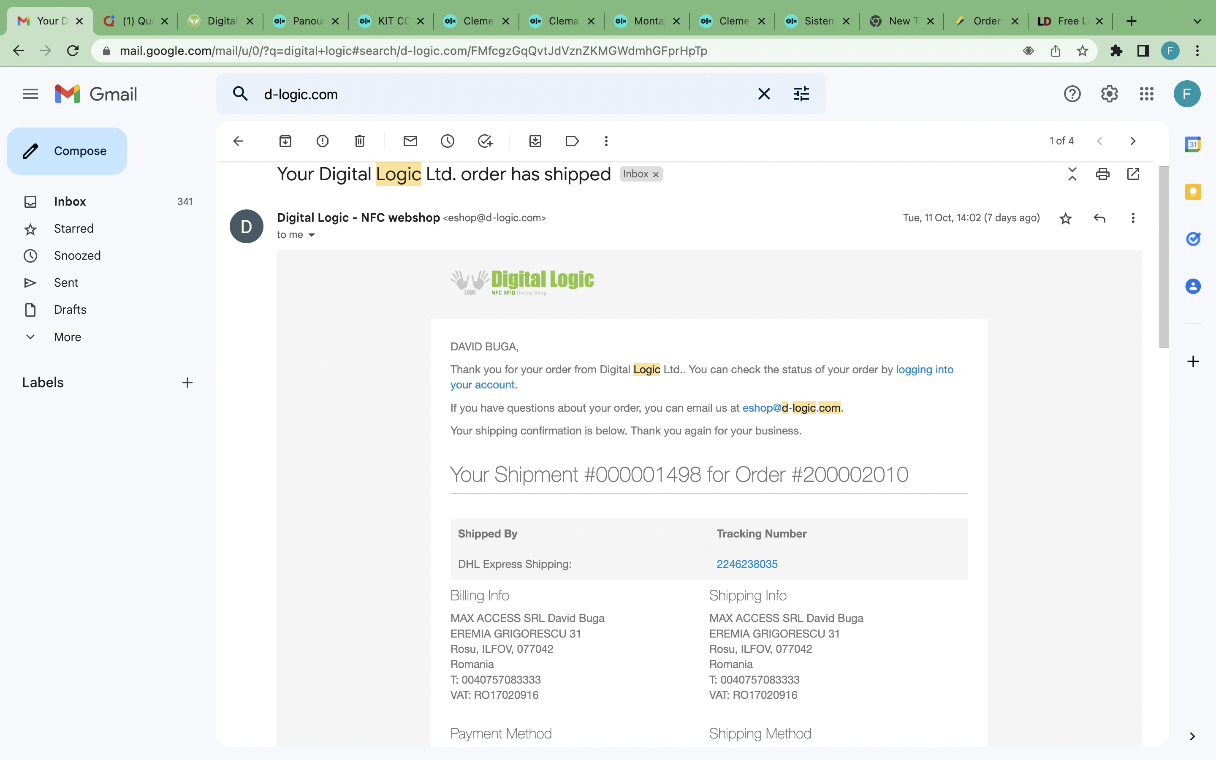Image resolution: width=1216 pixels, height=760 pixels.
Task: Move email to Inbox icon
Action: (x=535, y=141)
